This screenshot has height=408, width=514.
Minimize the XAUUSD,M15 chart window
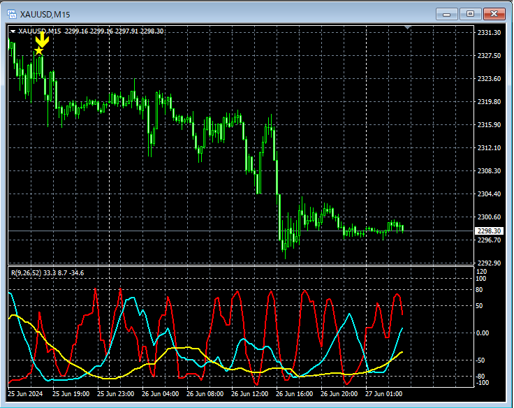coord(446,14)
